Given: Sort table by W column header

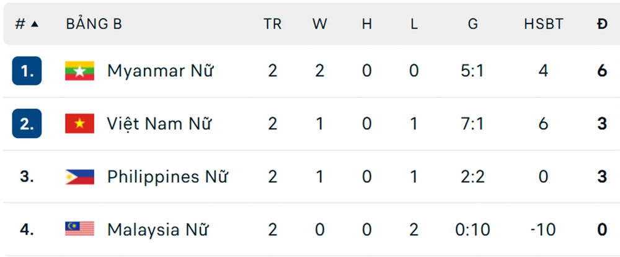Looking at the screenshot, I should click(319, 24).
